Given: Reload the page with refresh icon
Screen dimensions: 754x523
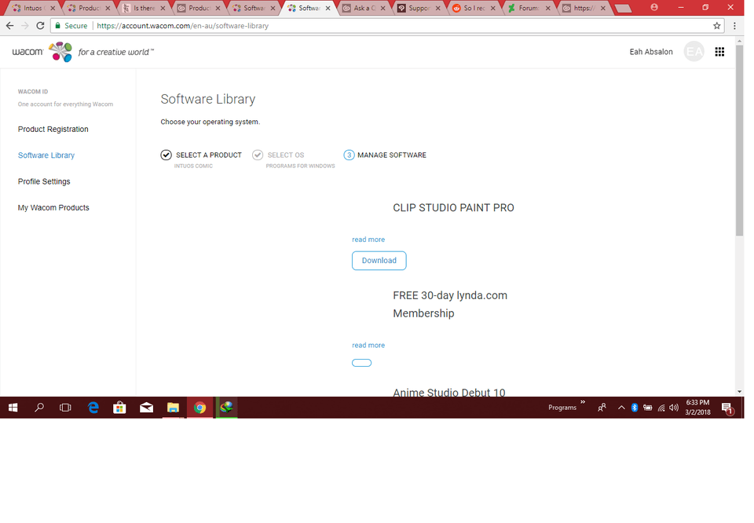Looking at the screenshot, I should (x=40, y=26).
